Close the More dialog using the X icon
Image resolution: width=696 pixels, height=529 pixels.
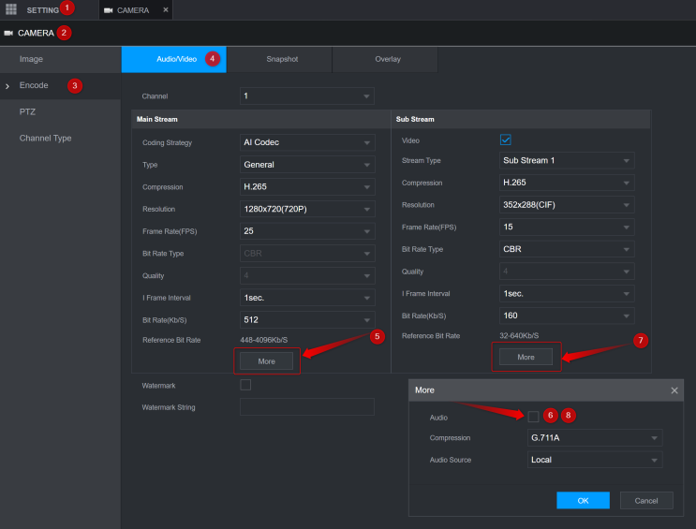[x=674, y=390]
